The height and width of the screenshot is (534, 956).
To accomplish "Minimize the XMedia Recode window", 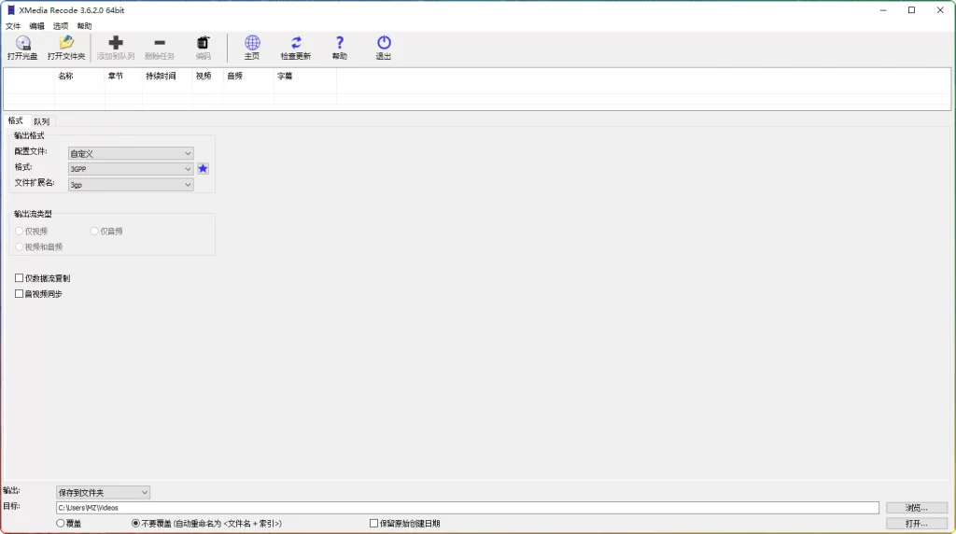I will click(x=883, y=9).
